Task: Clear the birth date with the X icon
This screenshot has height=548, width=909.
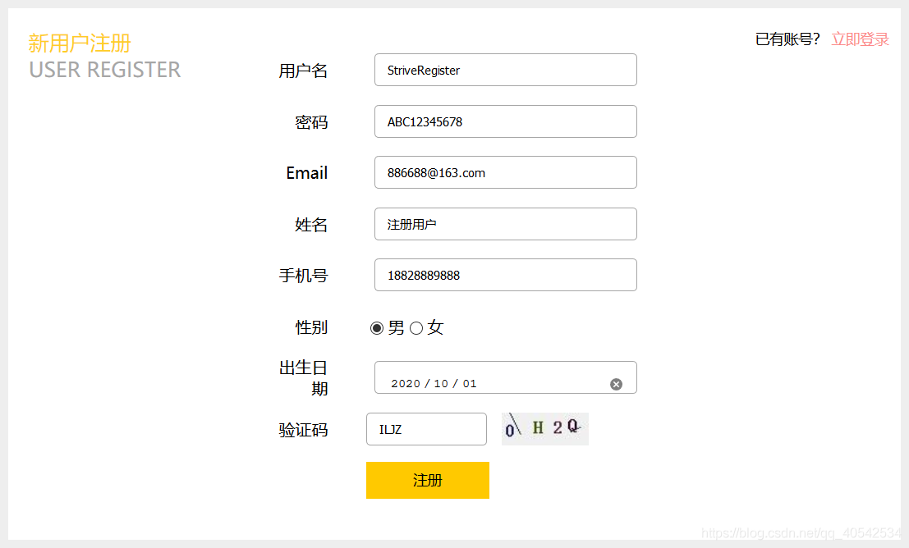Action: tap(616, 384)
